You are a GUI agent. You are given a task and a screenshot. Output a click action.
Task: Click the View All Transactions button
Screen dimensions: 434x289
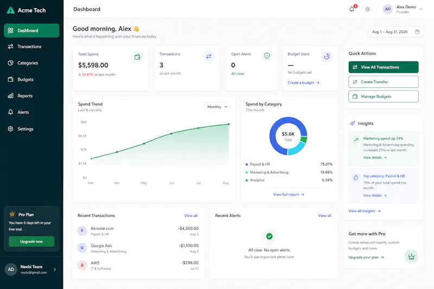[x=384, y=67]
